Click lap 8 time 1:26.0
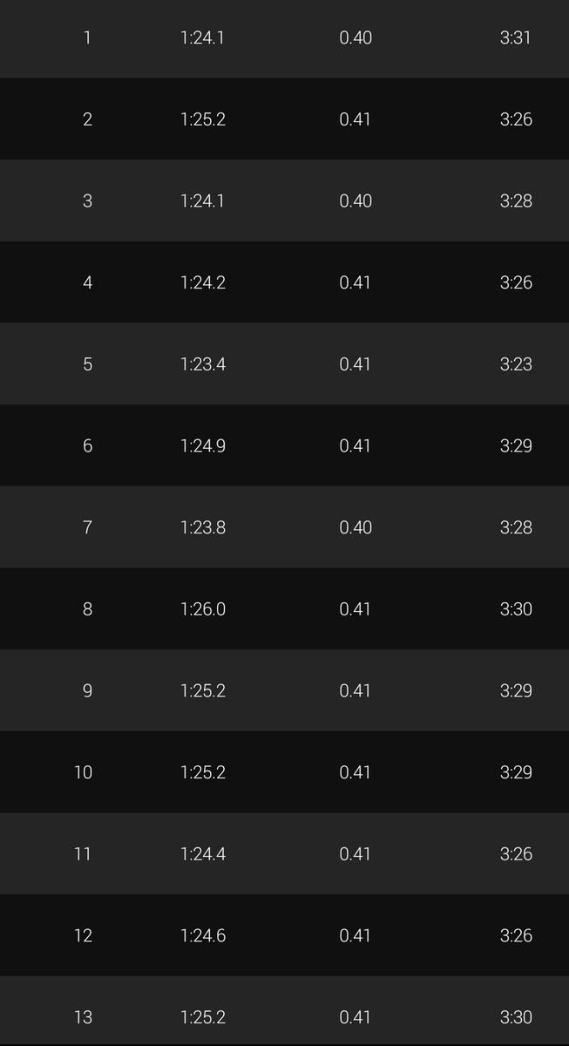This screenshot has height=1046, width=569. tap(203, 609)
